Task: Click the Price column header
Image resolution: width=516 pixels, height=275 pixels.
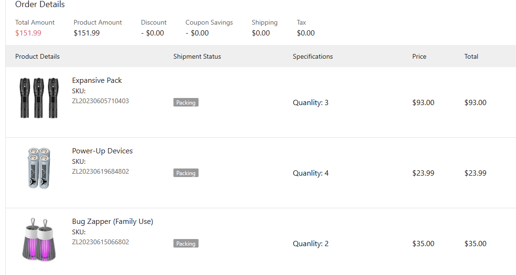Action: [x=419, y=56]
